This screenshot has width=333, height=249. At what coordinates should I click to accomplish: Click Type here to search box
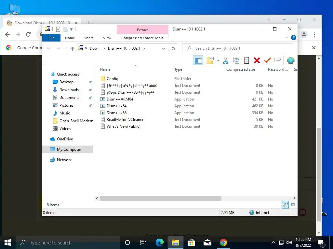tap(68, 243)
